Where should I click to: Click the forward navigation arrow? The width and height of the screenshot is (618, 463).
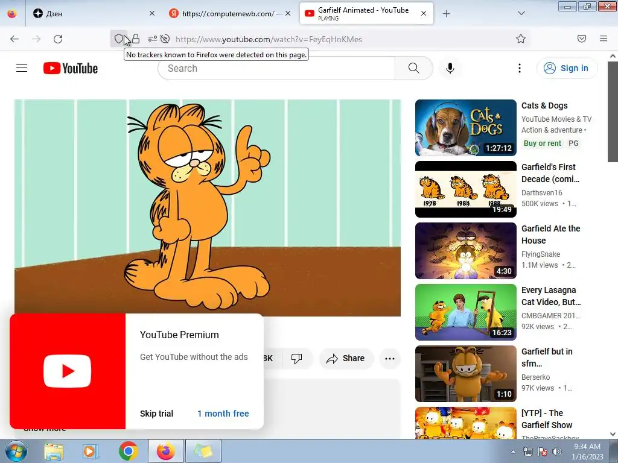tap(36, 39)
